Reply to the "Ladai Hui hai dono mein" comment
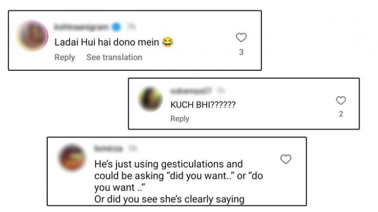 (65, 57)
